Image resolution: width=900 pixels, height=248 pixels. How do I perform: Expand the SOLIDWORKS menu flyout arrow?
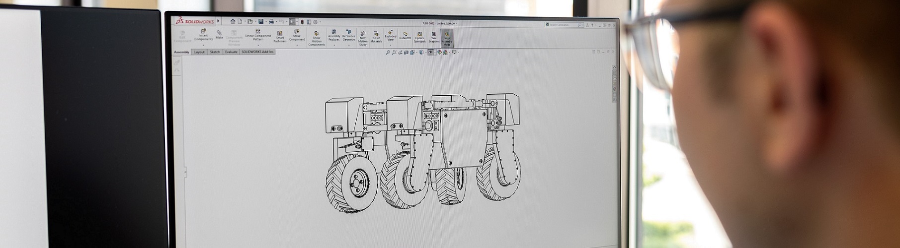[218, 21]
